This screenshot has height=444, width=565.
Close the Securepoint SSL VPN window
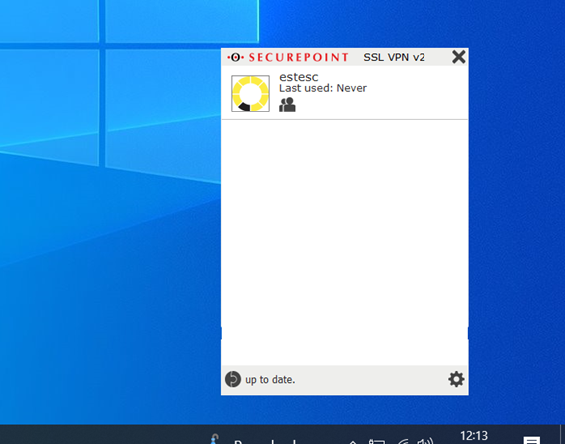459,57
